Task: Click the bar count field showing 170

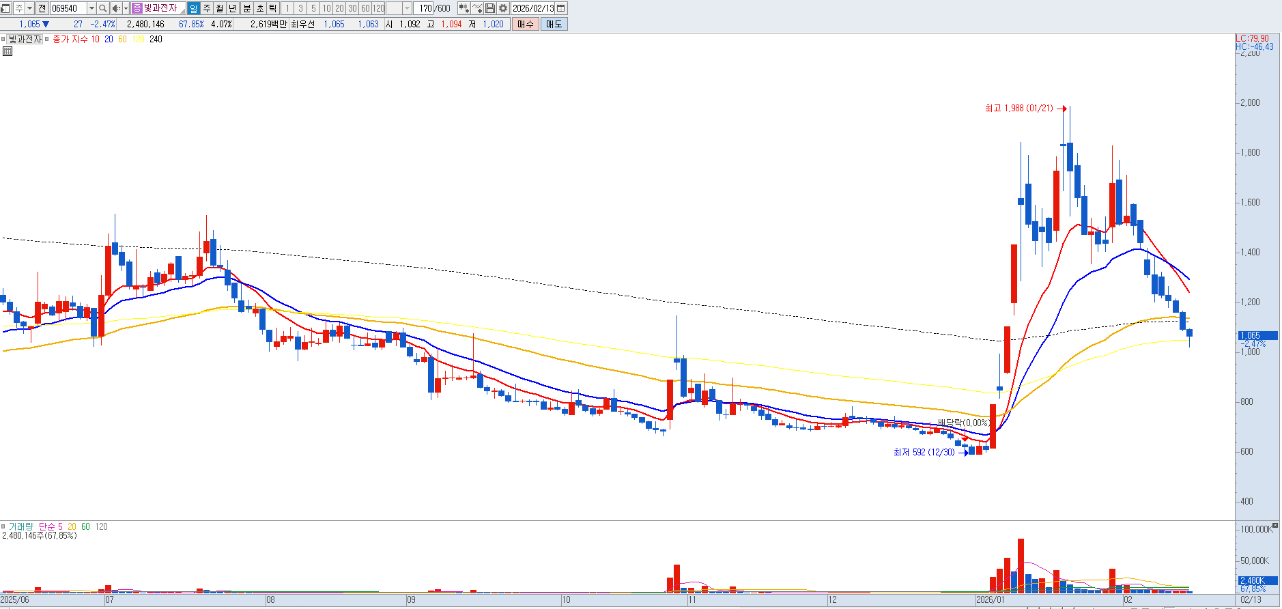Action: [425, 8]
